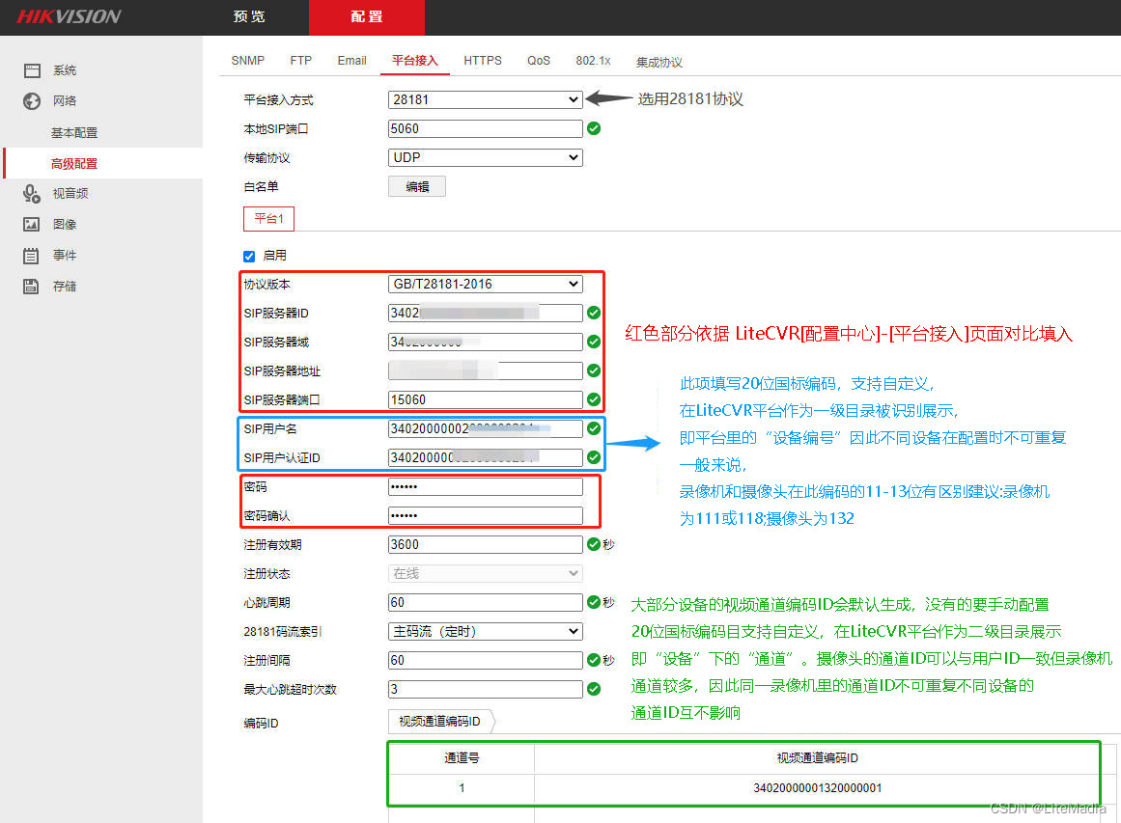The height and width of the screenshot is (823, 1121).
Task: Click the HIKVISION logo
Action: point(69,16)
